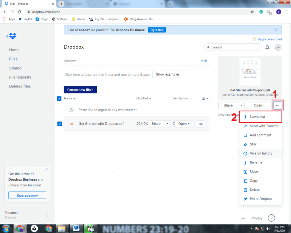This screenshot has height=233, width=291.
Task: Open the three-dot more options button
Action: [x=278, y=105]
